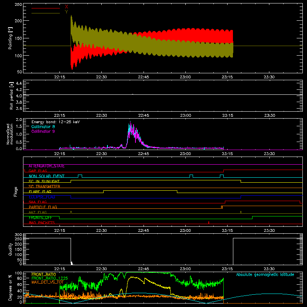The width and height of the screenshot is (307, 307).
Task: Select the green FRONT_RATIO_1225 legend entry
Action: click(50, 278)
